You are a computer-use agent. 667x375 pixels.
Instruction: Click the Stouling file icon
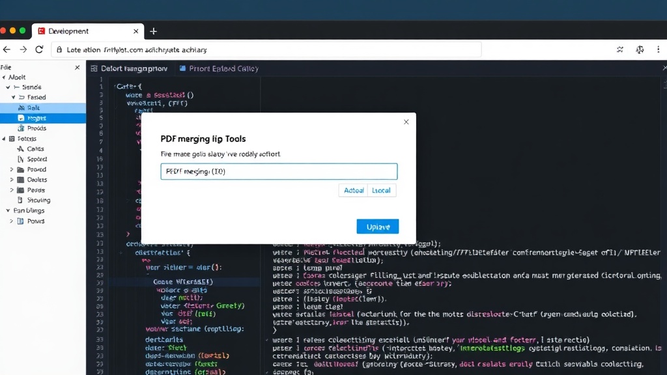[x=20, y=200]
